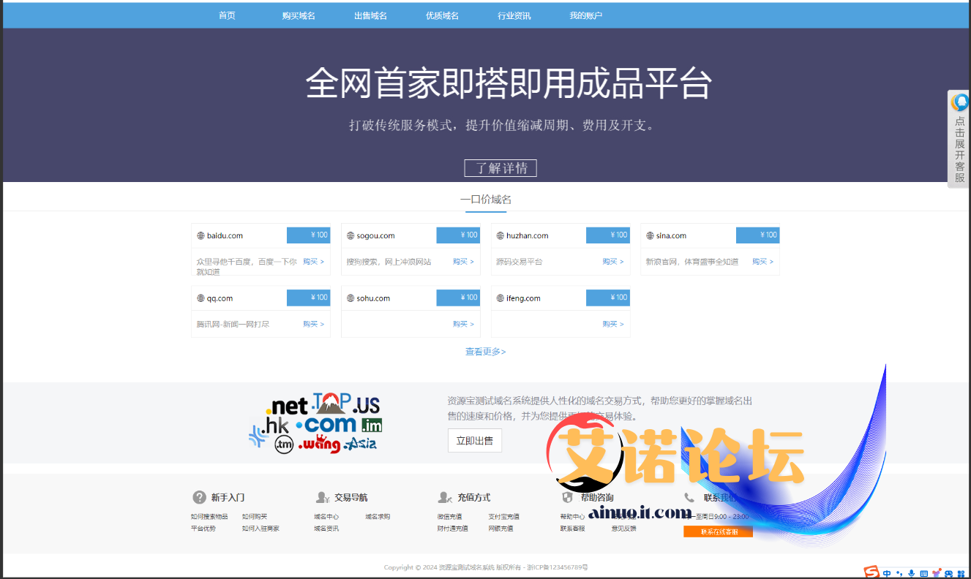
Task: Click the microphone icon in the IME toolbar
Action: [x=911, y=573]
